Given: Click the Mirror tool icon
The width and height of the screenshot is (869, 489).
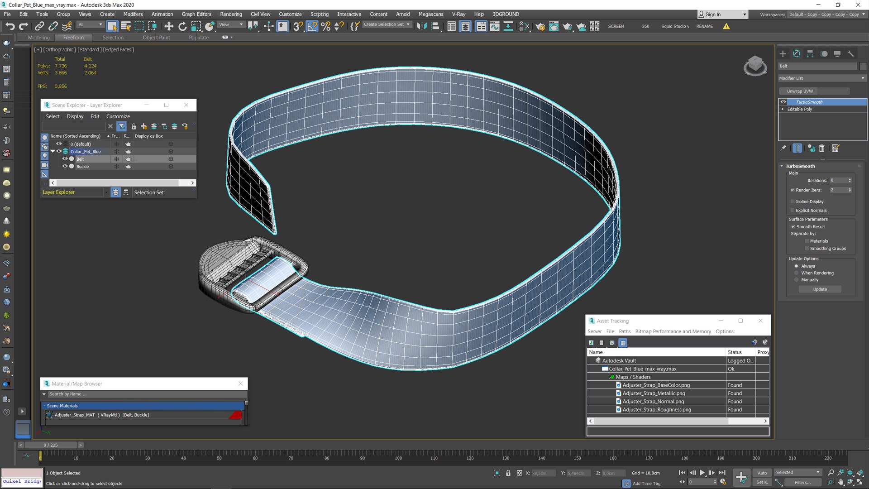Looking at the screenshot, I should (422, 26).
